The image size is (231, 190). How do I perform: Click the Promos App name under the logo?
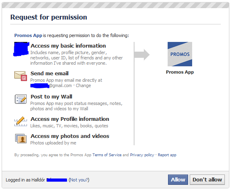pos(180,72)
